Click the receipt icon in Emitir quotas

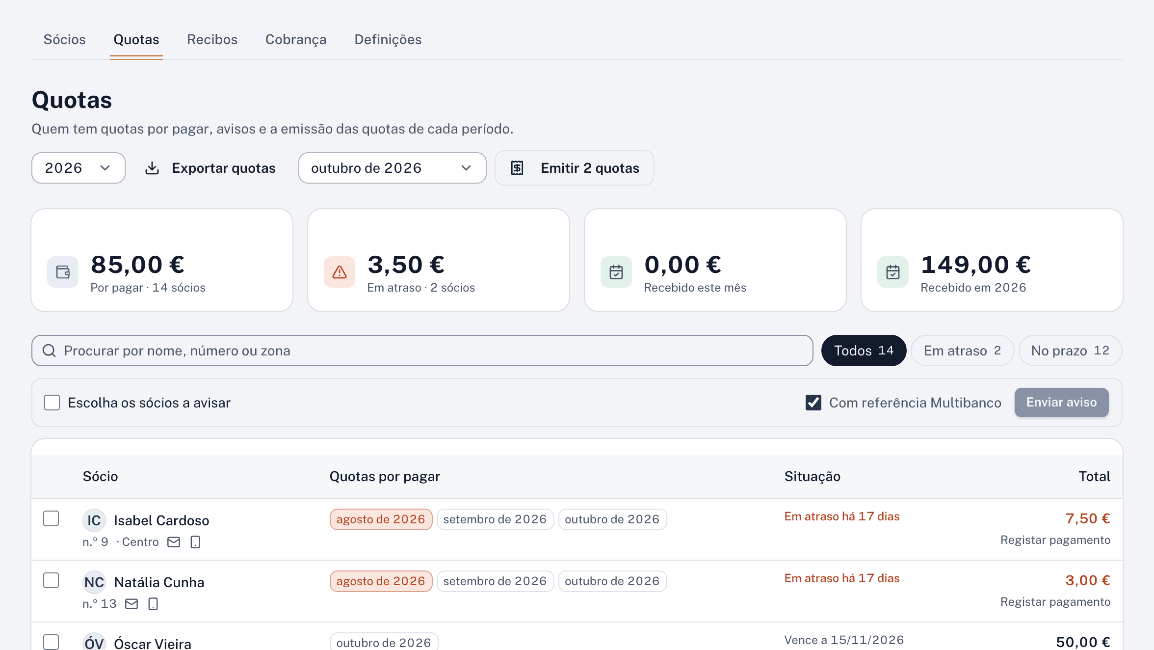coord(517,168)
